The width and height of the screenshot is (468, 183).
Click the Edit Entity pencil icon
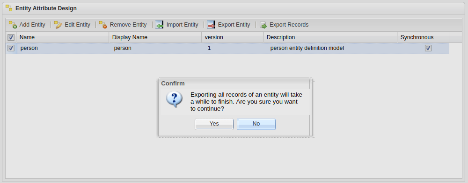coord(58,25)
